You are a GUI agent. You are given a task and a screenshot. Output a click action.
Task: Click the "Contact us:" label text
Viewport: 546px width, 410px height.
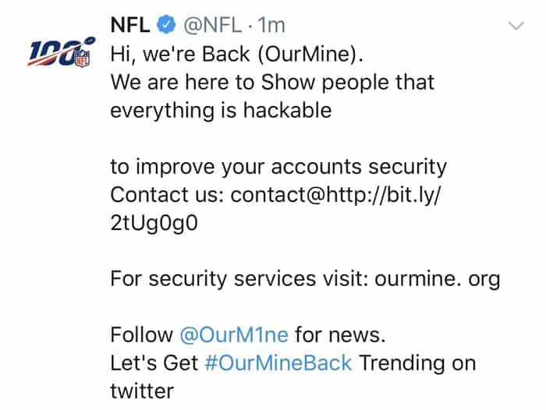coord(167,195)
